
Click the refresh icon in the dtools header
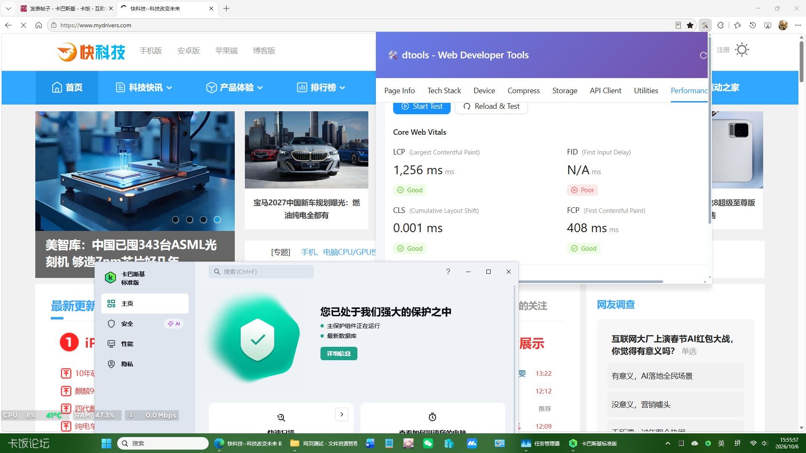pos(703,55)
